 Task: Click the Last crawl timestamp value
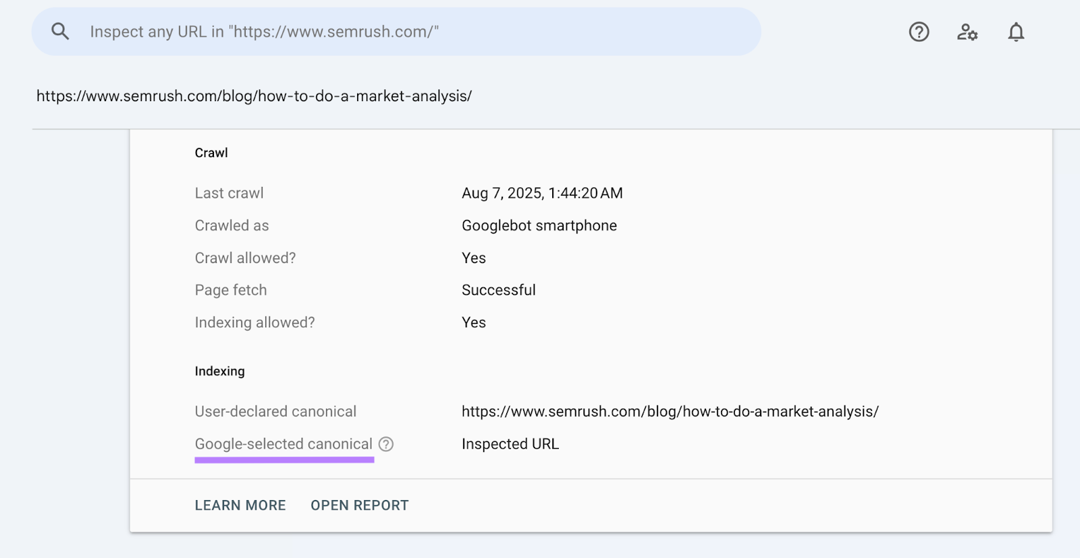click(542, 193)
